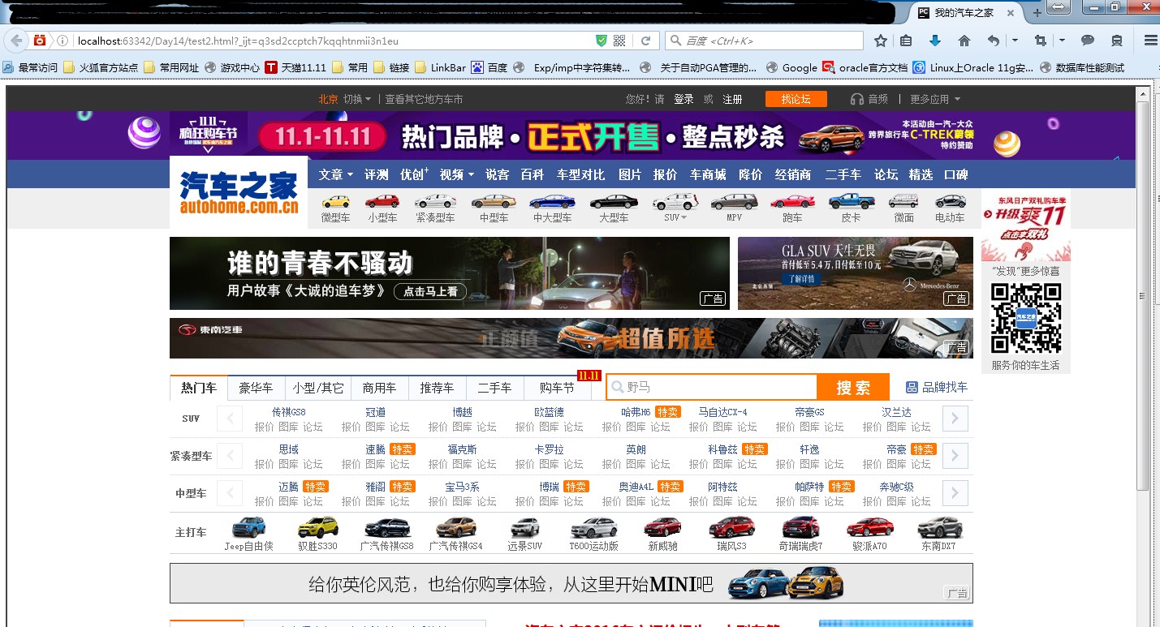This screenshot has height=627, width=1160.
Task: Open the Firefox hamburger menu
Action: tap(1149, 41)
